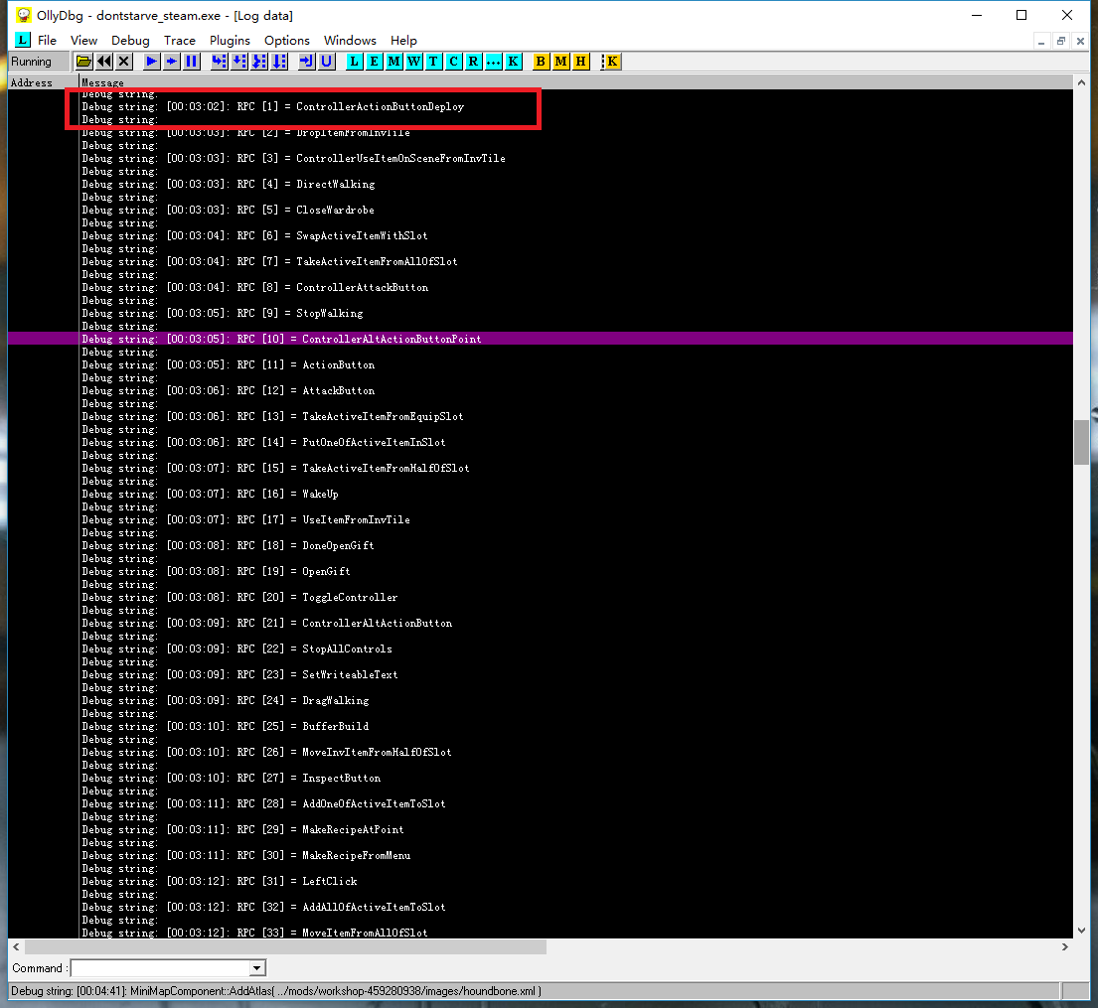Click the vertical scrollbar thumb
Image resolution: width=1098 pixels, height=1008 pixels.
[1081, 442]
